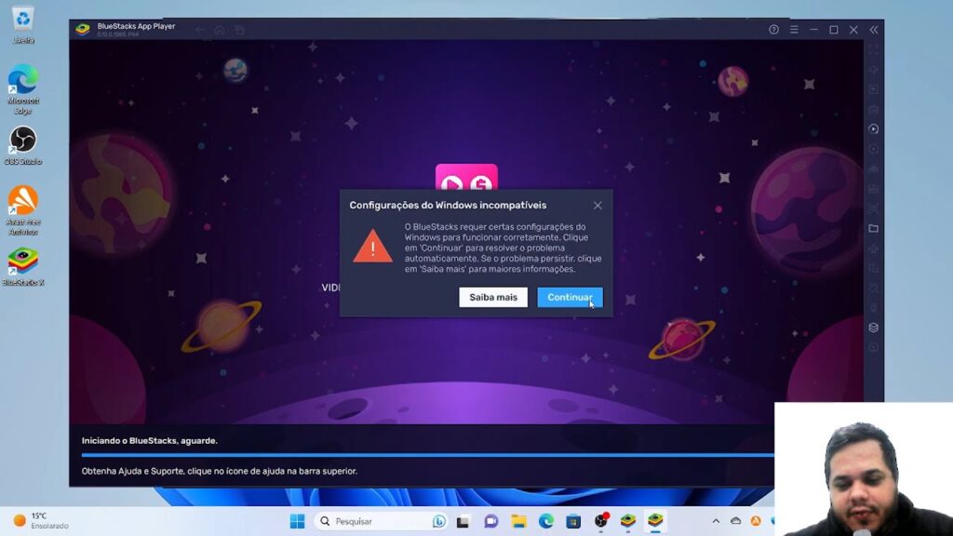Click the Saiba mais button

493,297
